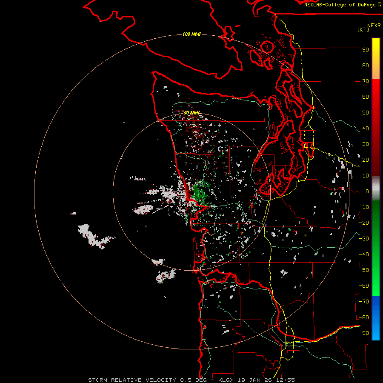
Task: Click the "19 JAN 26" date text
Action: point(254,380)
